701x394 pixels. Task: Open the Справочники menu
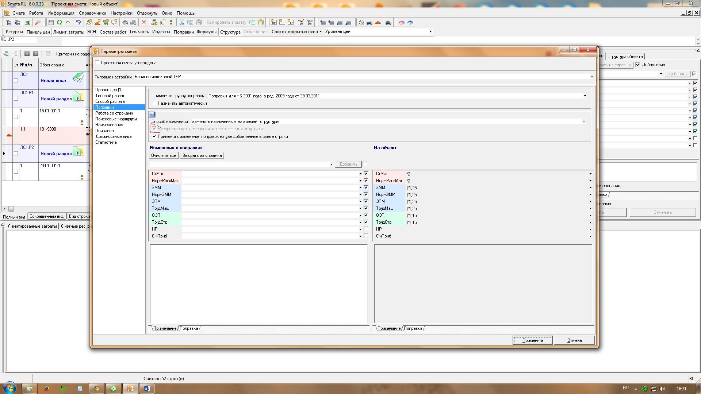tap(92, 13)
